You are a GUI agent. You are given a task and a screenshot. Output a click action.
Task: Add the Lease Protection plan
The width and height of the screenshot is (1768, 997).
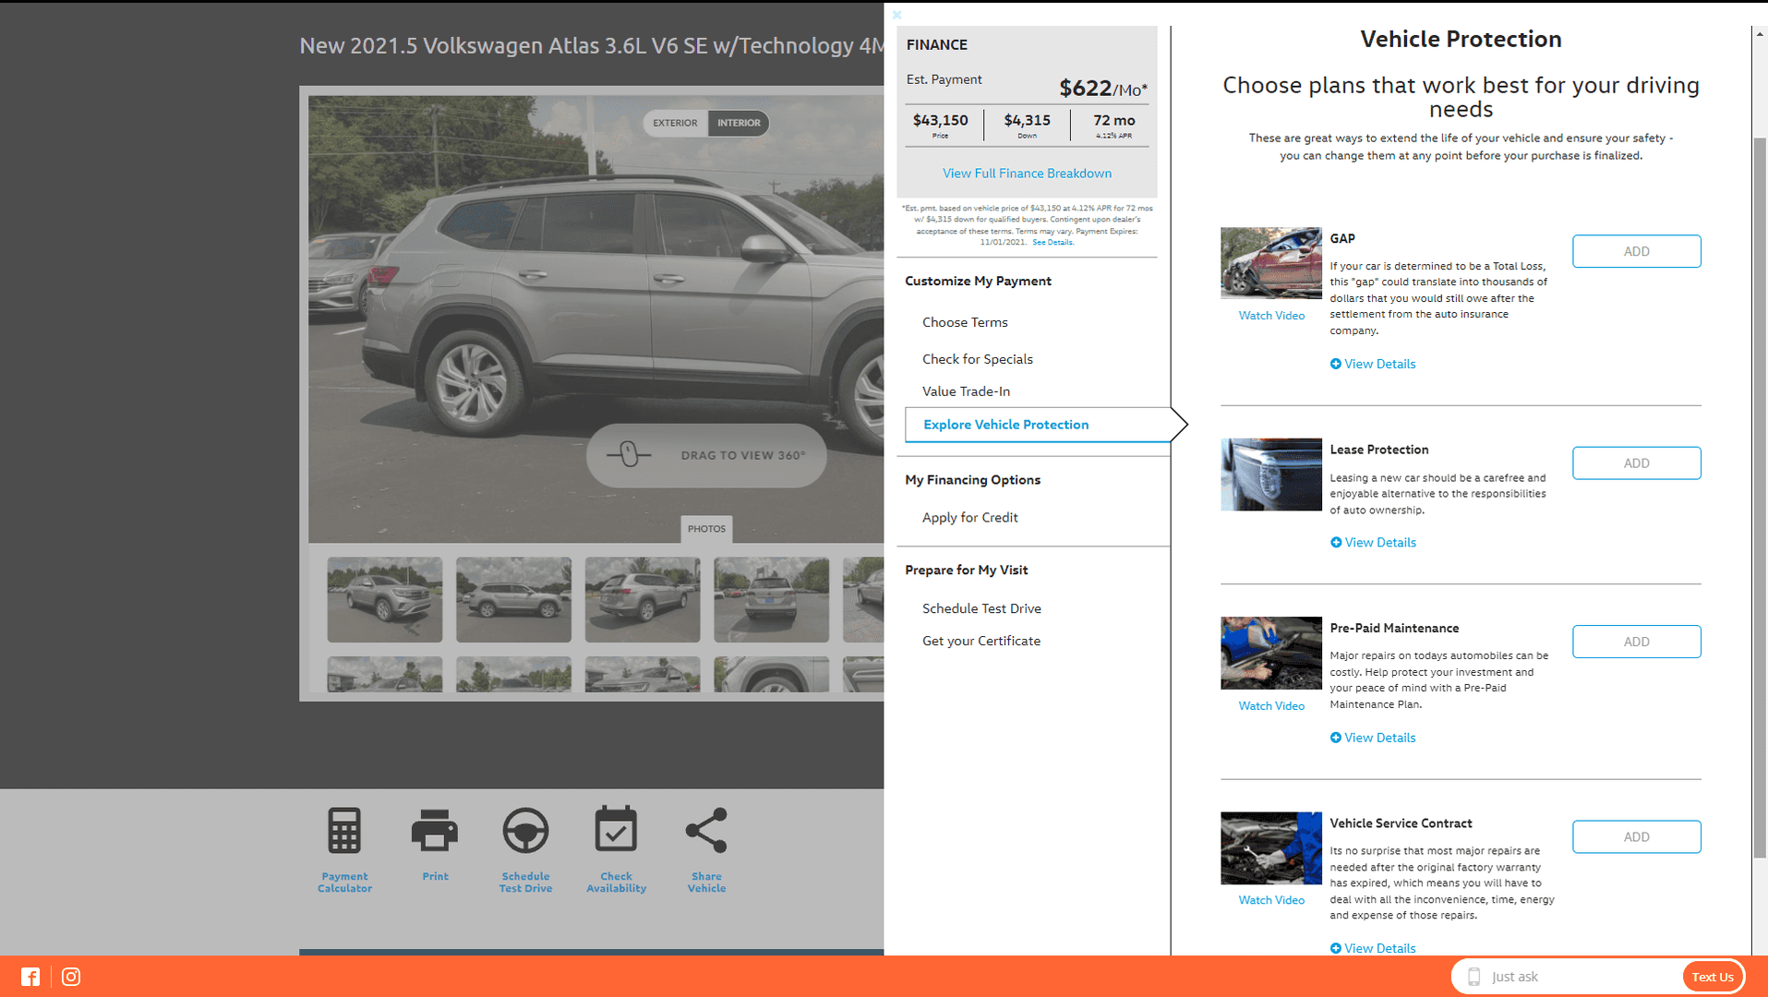pos(1636,463)
